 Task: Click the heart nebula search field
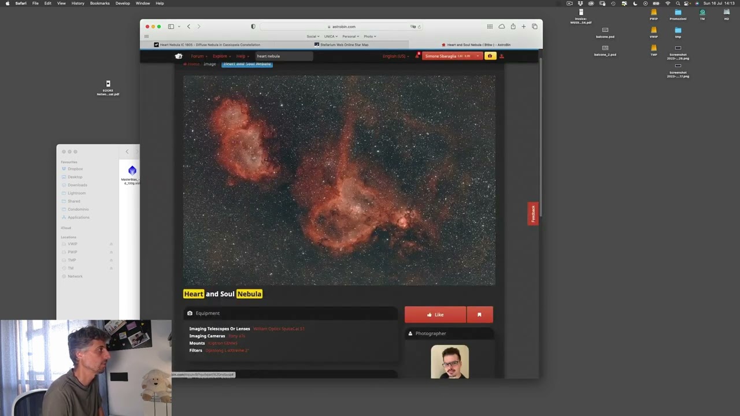(x=283, y=56)
